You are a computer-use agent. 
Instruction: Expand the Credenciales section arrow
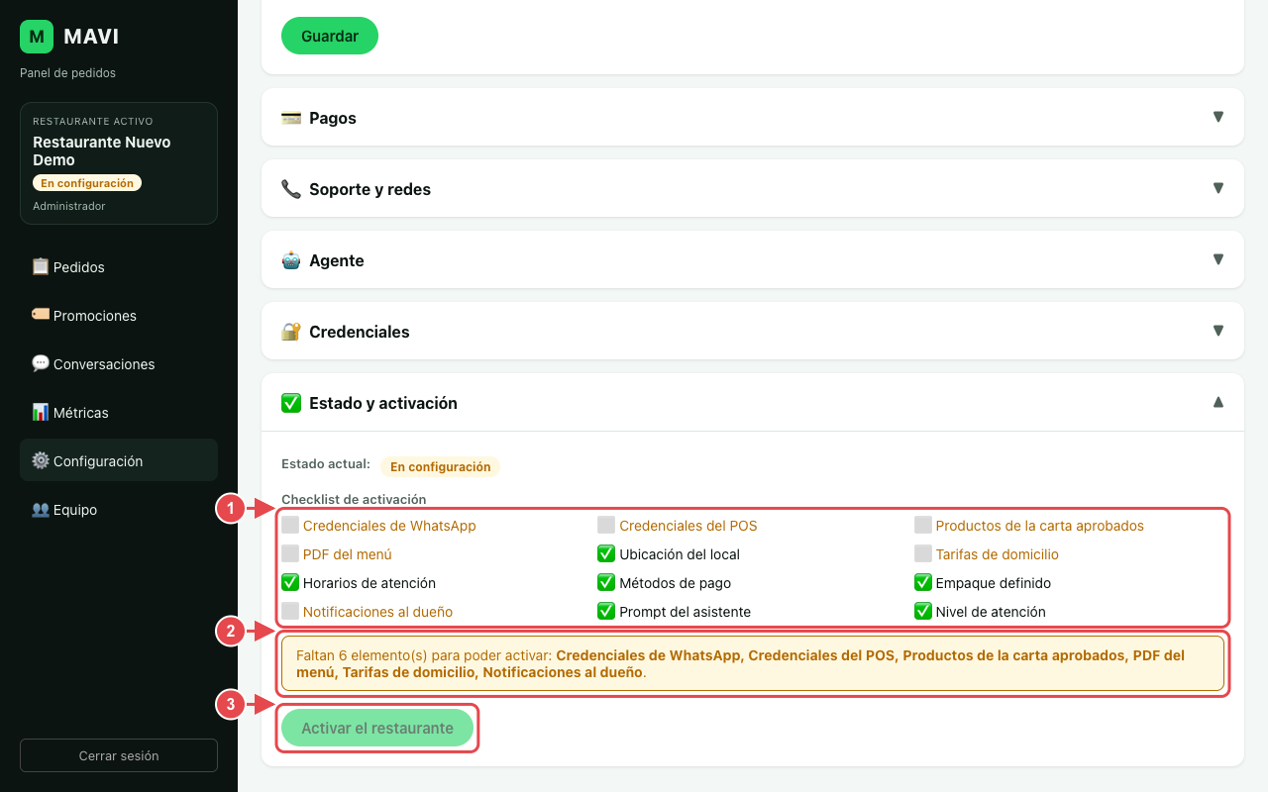tap(1218, 331)
